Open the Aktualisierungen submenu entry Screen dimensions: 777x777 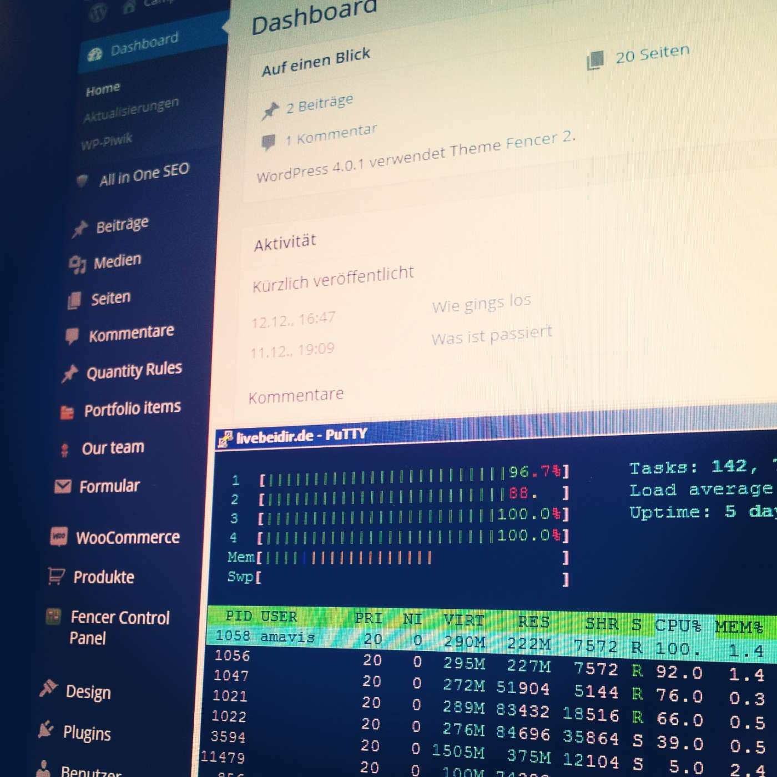[131, 110]
